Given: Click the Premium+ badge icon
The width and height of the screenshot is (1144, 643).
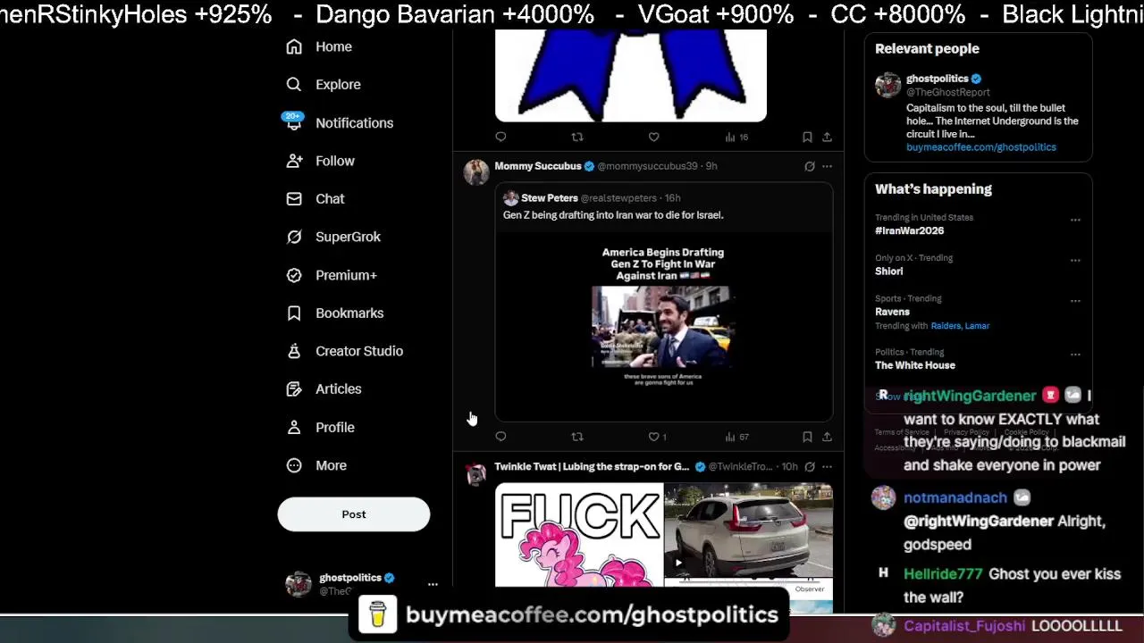Looking at the screenshot, I should click(x=294, y=275).
